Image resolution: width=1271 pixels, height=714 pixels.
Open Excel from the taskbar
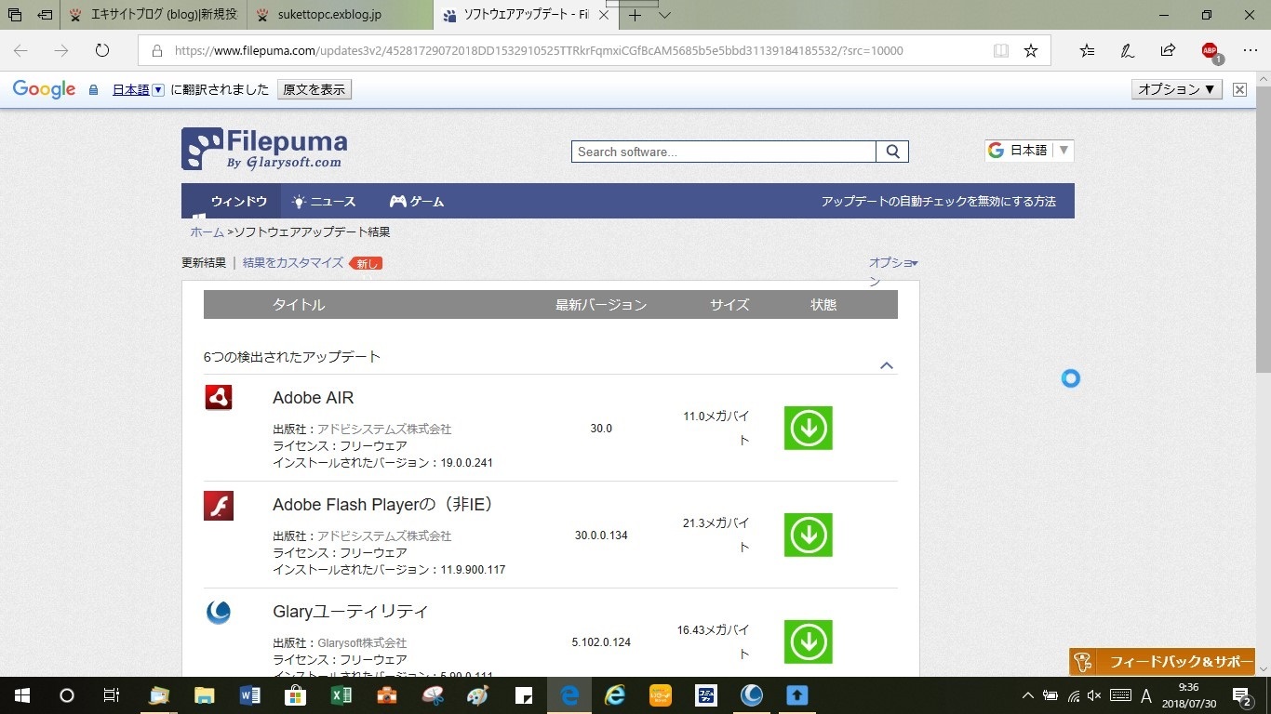click(x=341, y=694)
